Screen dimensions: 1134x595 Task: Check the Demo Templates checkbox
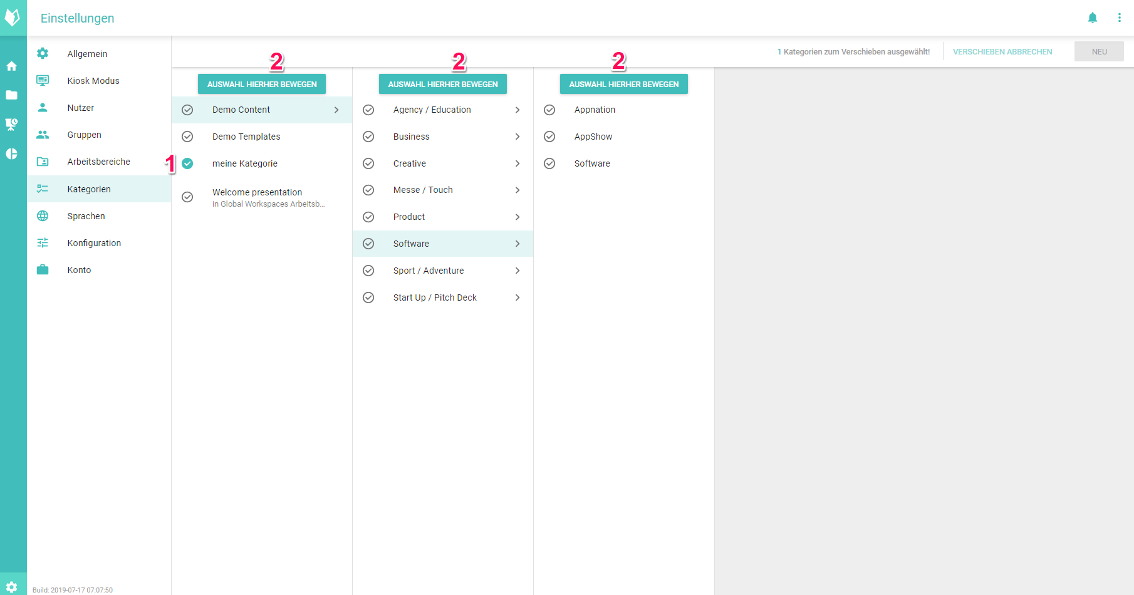click(x=187, y=137)
